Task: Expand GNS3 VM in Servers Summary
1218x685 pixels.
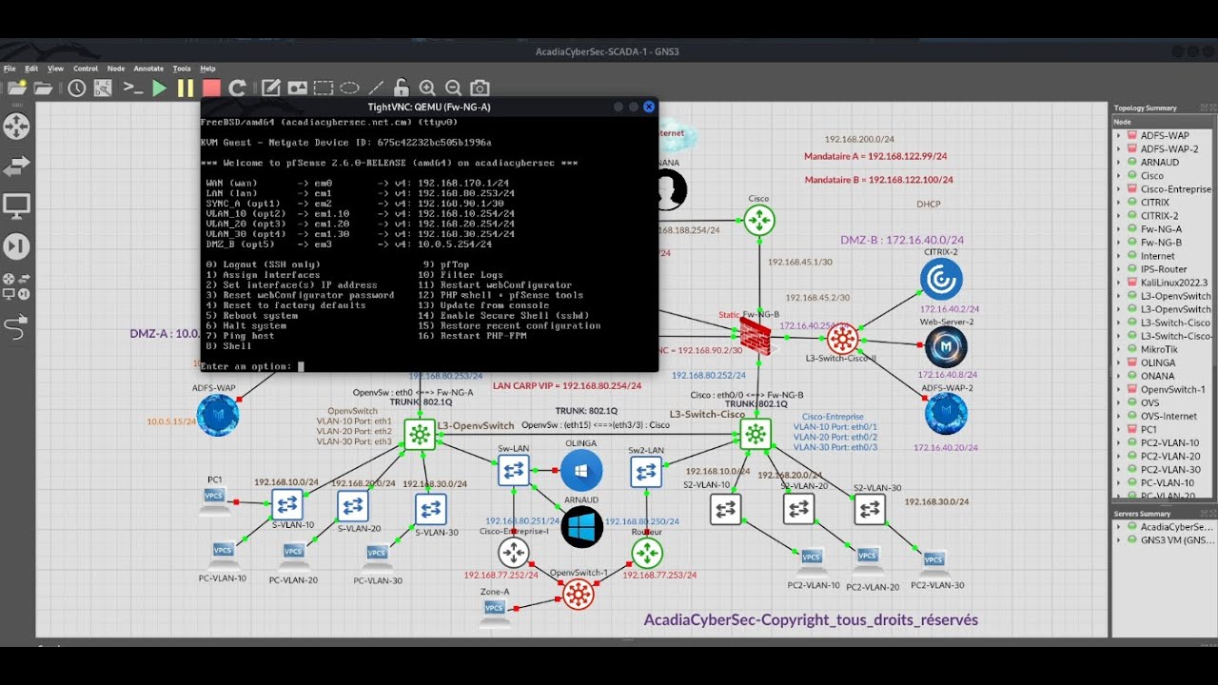Action: point(1119,539)
